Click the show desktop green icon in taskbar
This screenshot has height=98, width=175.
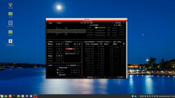[6, 96]
